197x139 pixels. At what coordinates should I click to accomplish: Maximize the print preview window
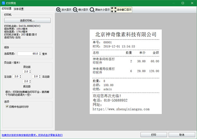[183, 3]
